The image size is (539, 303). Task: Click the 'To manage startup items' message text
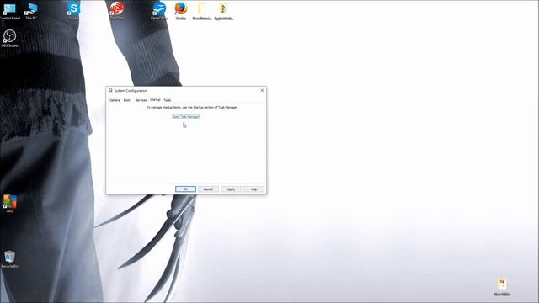coord(192,108)
